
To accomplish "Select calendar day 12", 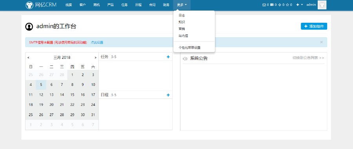I will coord(41,95).
